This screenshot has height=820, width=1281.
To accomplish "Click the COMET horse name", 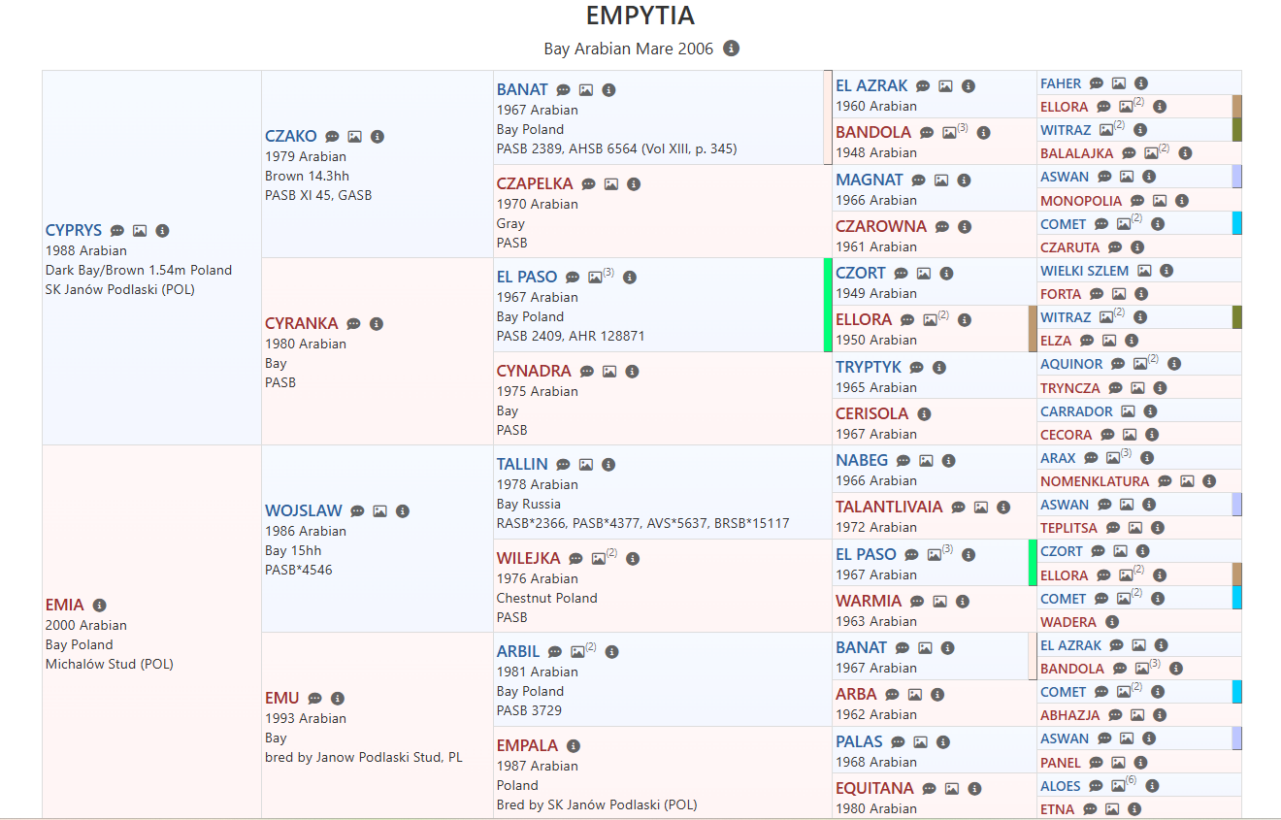I will coord(1066,223).
